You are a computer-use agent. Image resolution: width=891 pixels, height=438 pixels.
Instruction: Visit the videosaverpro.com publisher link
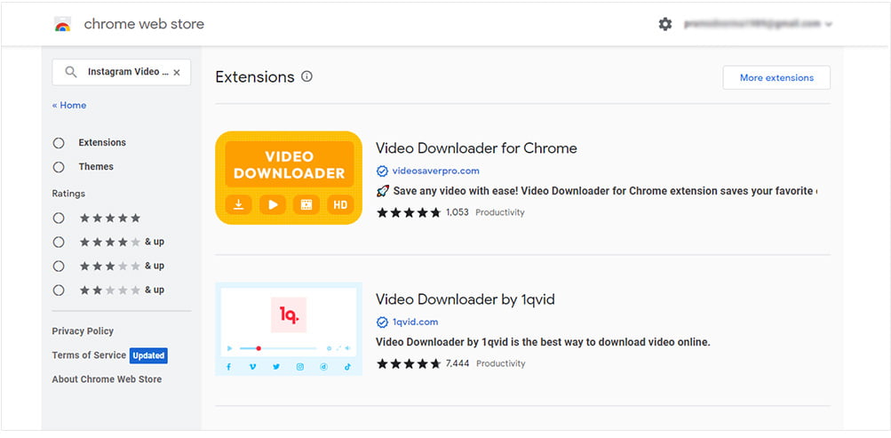click(436, 171)
